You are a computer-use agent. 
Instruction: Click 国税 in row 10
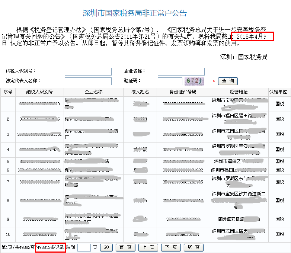[x=280, y=235]
